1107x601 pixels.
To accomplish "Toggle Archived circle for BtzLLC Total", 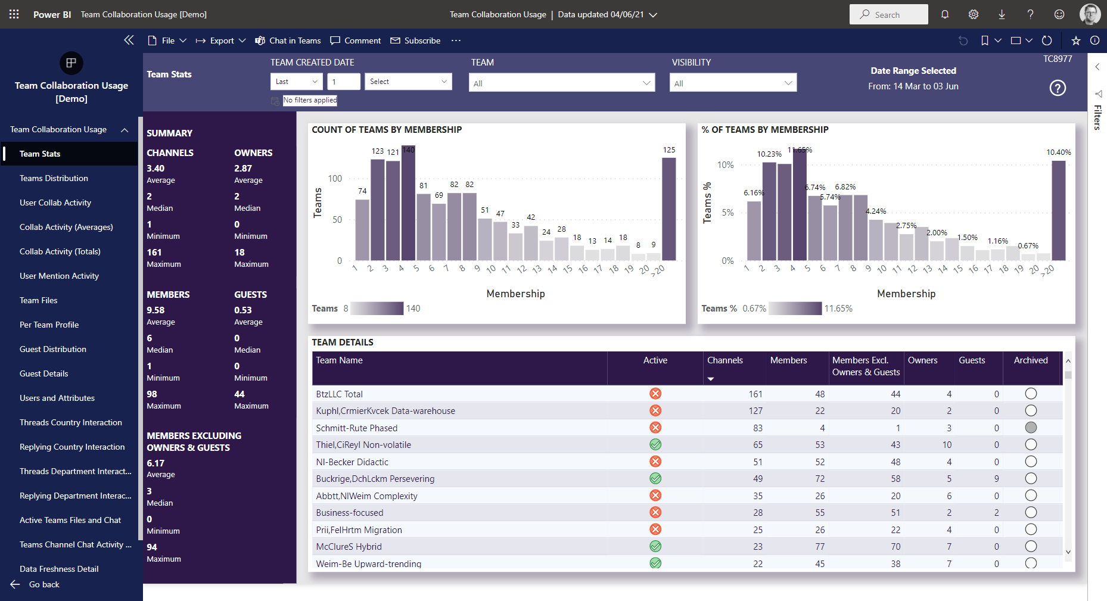I will point(1031,394).
